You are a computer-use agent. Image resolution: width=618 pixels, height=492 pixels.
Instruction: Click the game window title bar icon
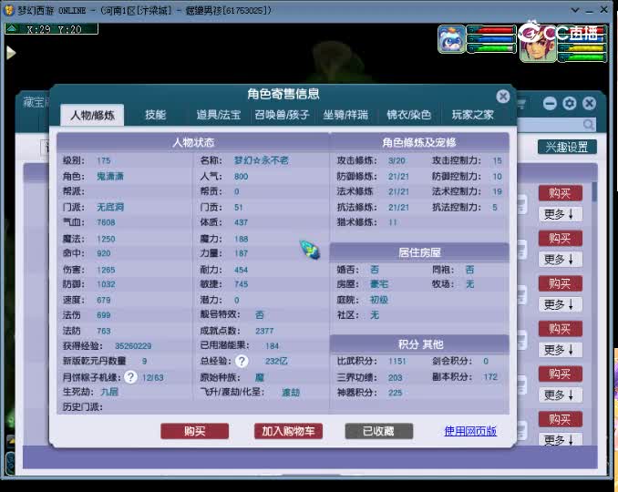coord(8,10)
